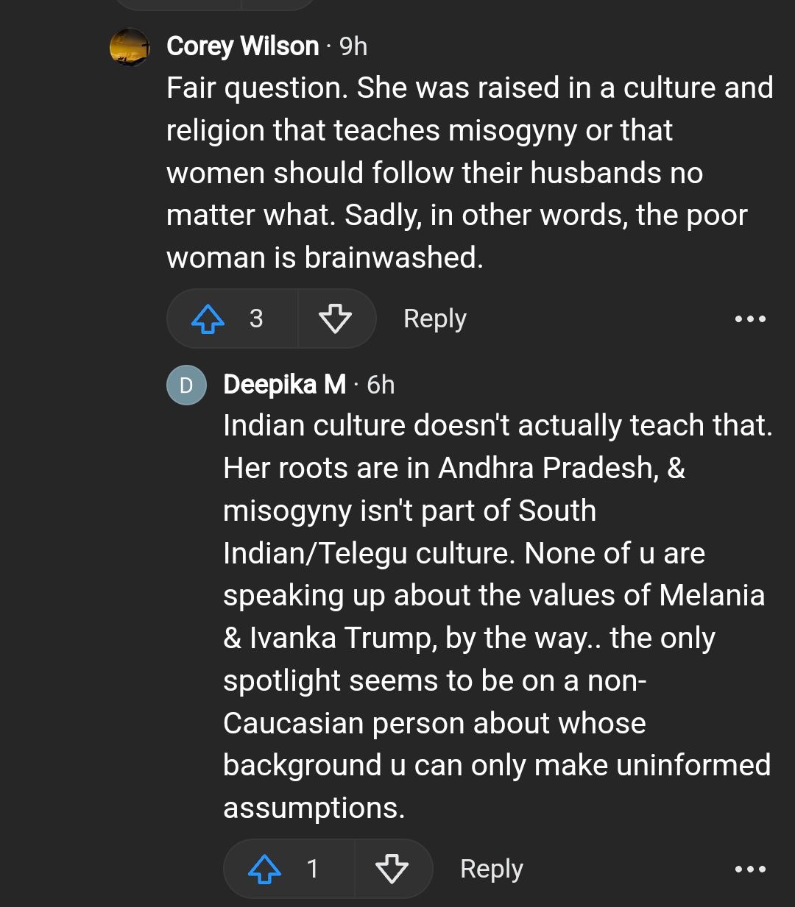The width and height of the screenshot is (795, 907).
Task: Tap the vote count 1 on Deepika's reply
Action: pos(313,869)
